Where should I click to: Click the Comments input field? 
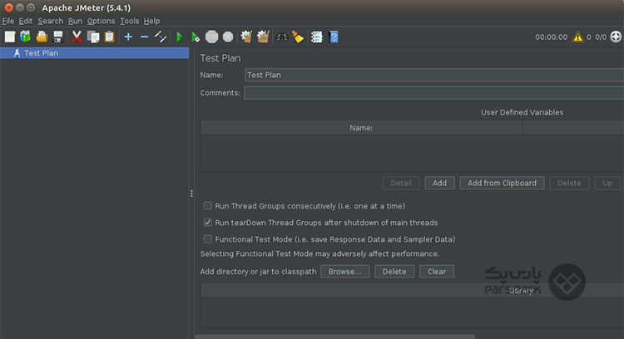pyautogui.click(x=433, y=93)
